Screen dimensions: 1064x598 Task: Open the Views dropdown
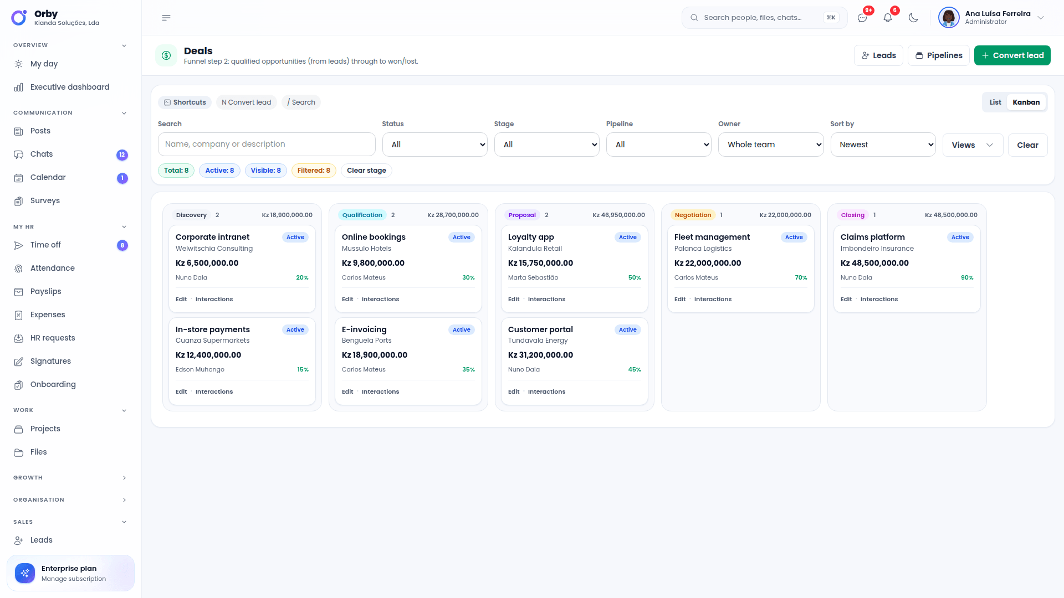(x=973, y=145)
